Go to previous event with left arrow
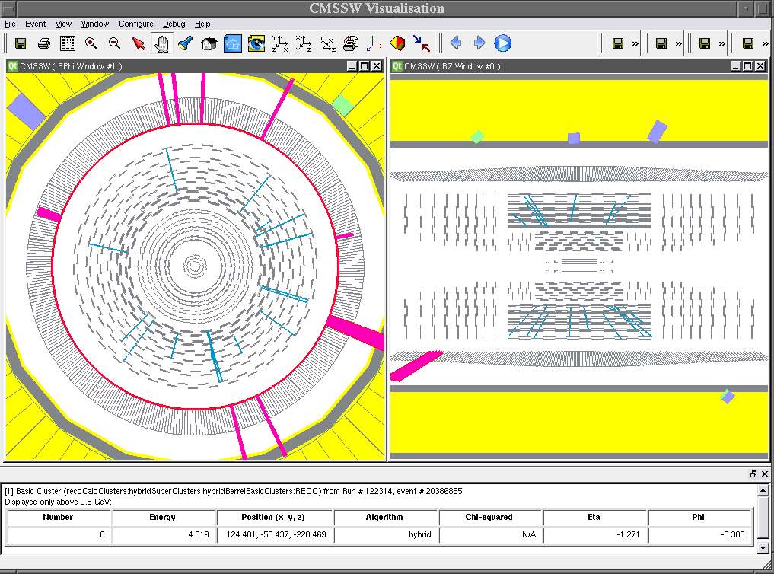Viewport: 774px width, 574px height. pyautogui.click(x=456, y=43)
